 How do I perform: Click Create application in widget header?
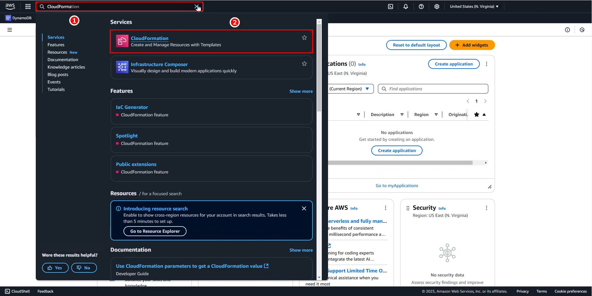454,64
